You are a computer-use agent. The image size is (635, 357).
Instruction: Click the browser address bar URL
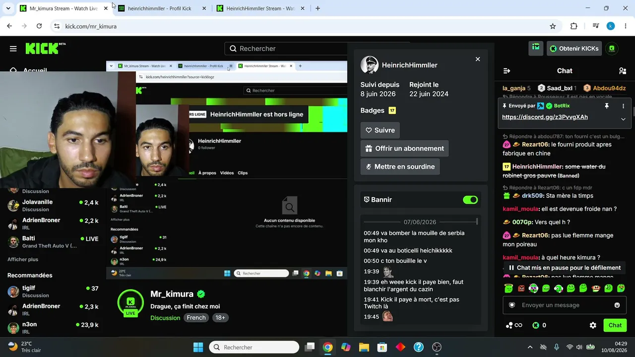[91, 26]
